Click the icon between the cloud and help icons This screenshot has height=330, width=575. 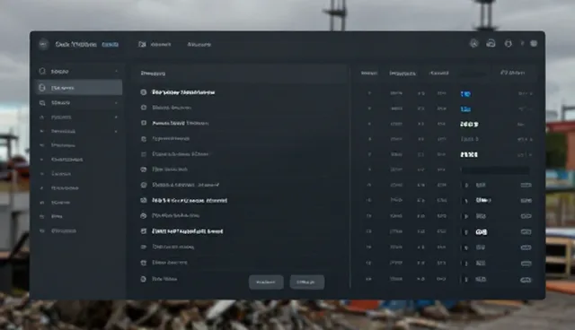pyautogui.click(x=508, y=44)
